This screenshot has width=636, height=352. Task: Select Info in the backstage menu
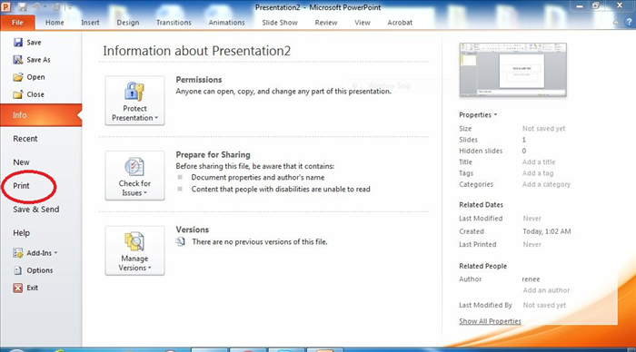pos(41,115)
